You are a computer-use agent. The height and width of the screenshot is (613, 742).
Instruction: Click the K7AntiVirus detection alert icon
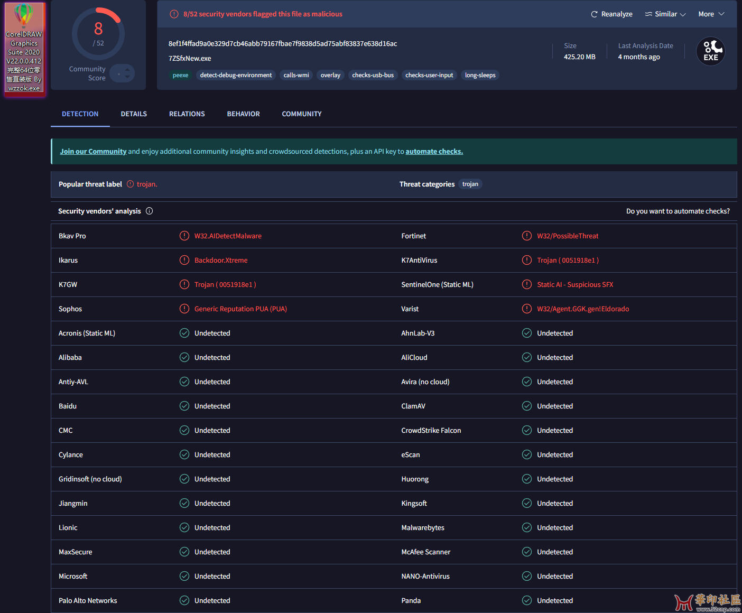tap(527, 260)
